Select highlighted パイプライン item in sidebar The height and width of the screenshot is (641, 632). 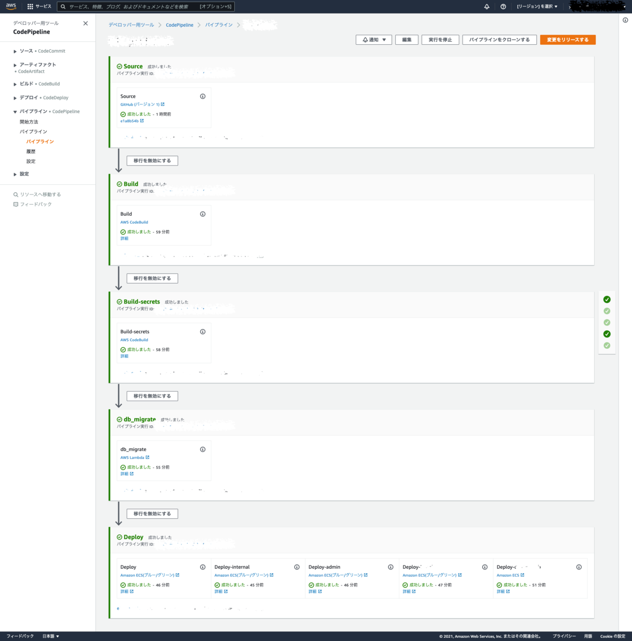point(40,142)
